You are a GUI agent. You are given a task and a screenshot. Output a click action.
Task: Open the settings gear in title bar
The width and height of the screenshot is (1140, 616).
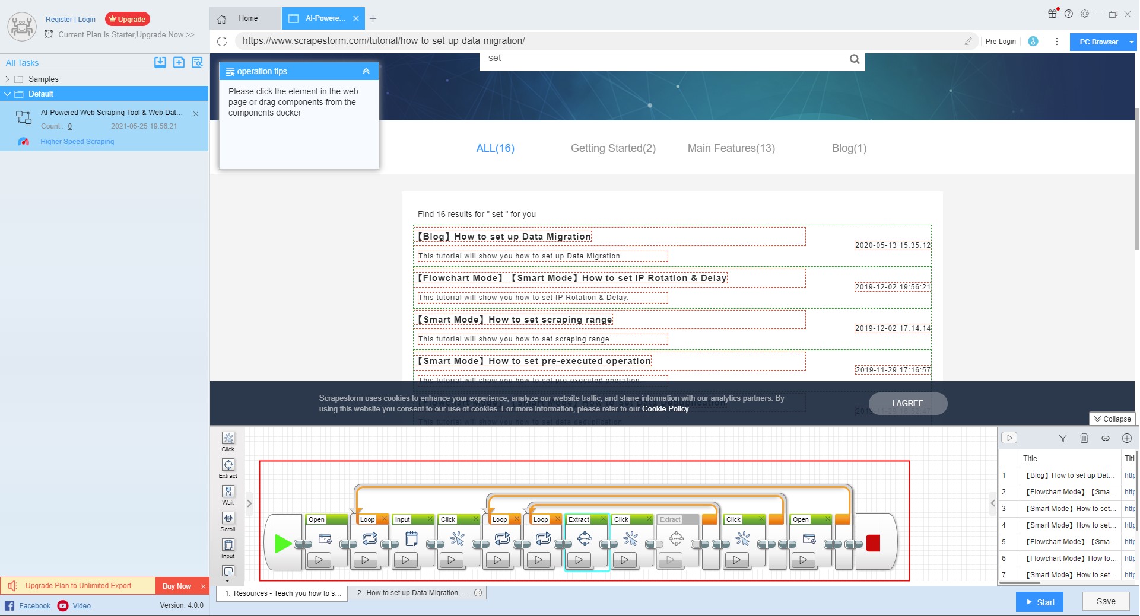pyautogui.click(x=1085, y=14)
